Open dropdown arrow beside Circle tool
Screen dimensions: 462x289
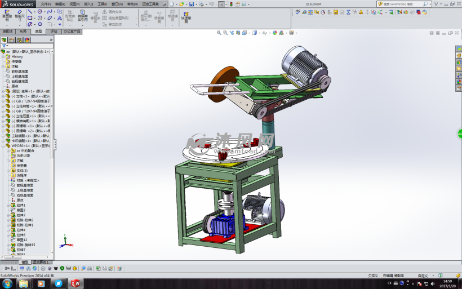click(x=44, y=12)
